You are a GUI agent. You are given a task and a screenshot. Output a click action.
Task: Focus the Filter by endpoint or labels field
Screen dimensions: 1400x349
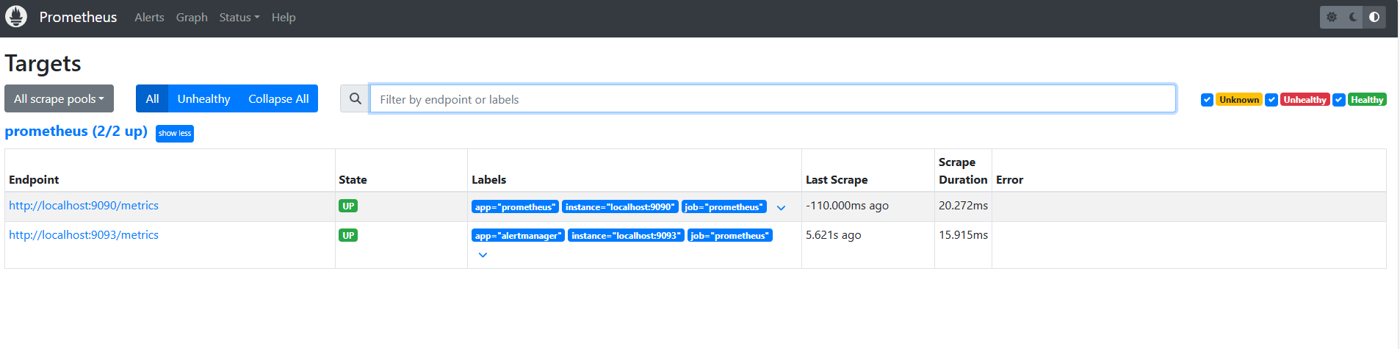(x=773, y=98)
